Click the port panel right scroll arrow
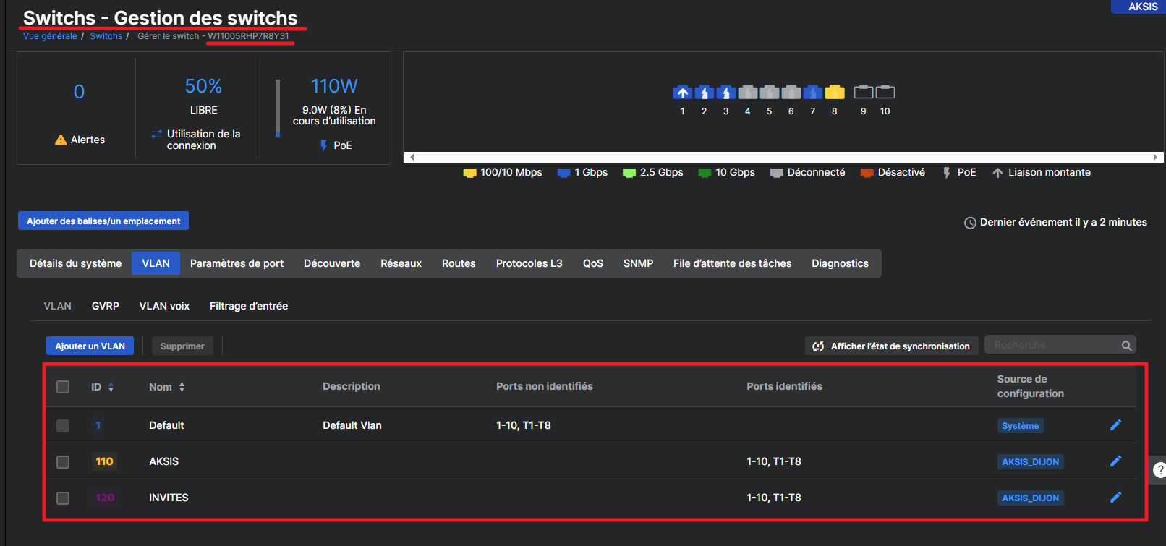 [x=1155, y=157]
